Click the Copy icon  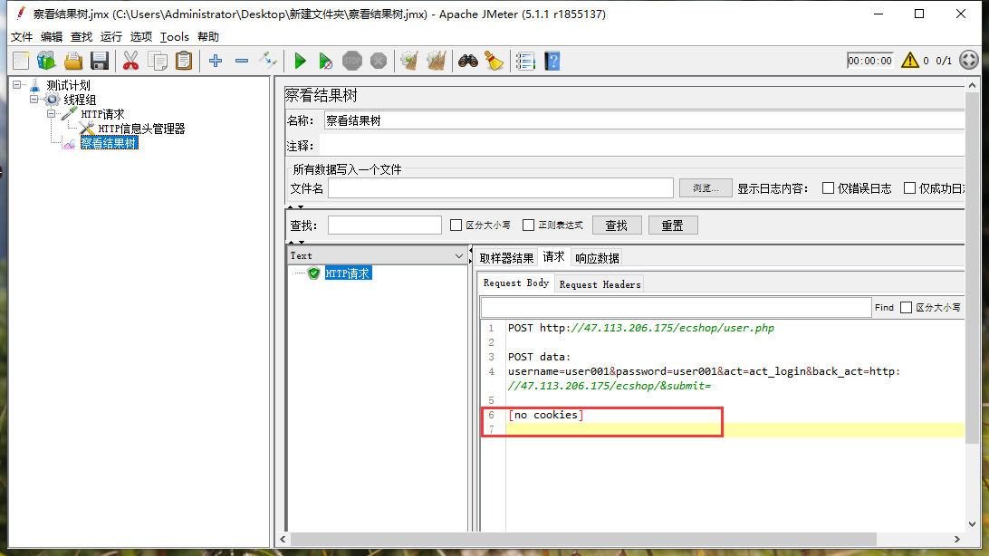click(x=157, y=62)
